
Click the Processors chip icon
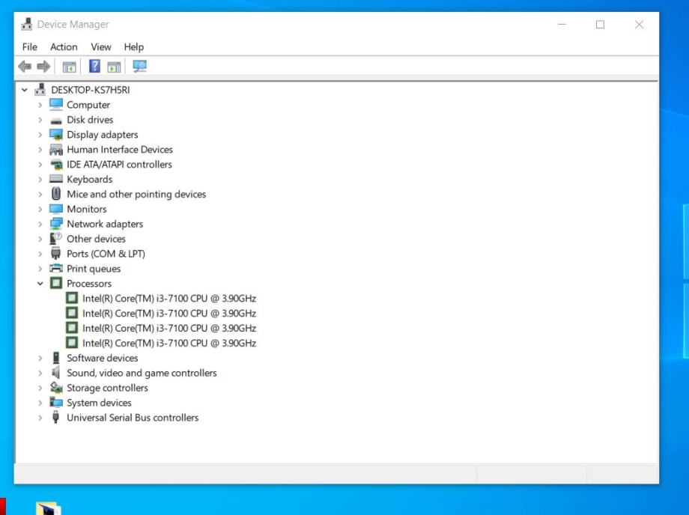(x=56, y=283)
